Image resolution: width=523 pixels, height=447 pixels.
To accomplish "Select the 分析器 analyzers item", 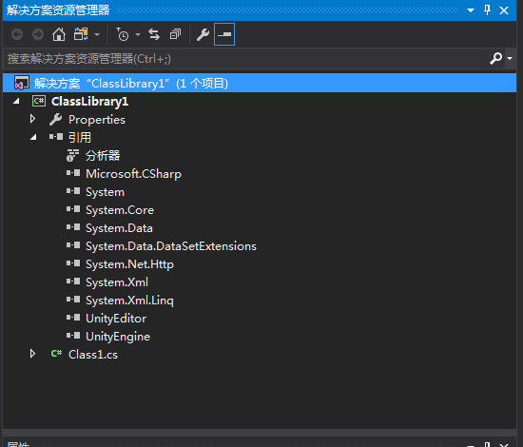I will point(103,155).
